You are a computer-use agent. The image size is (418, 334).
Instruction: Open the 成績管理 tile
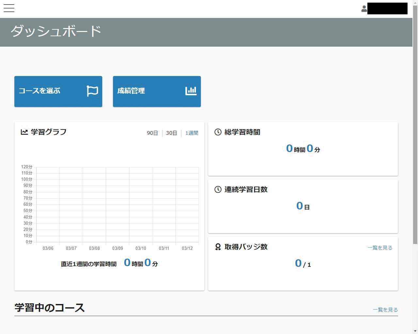point(157,91)
